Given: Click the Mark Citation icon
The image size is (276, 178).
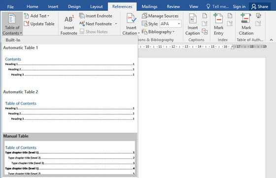Looking at the screenshot, I should [x=246, y=18].
